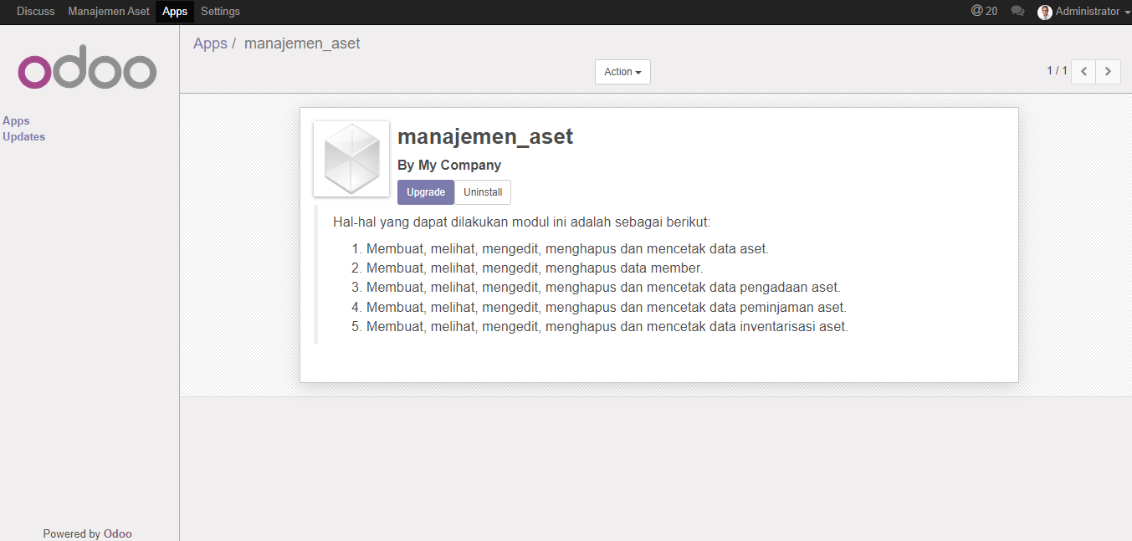Click the Odoo logo in sidebar
Image resolution: width=1132 pixels, height=541 pixels.
point(87,67)
